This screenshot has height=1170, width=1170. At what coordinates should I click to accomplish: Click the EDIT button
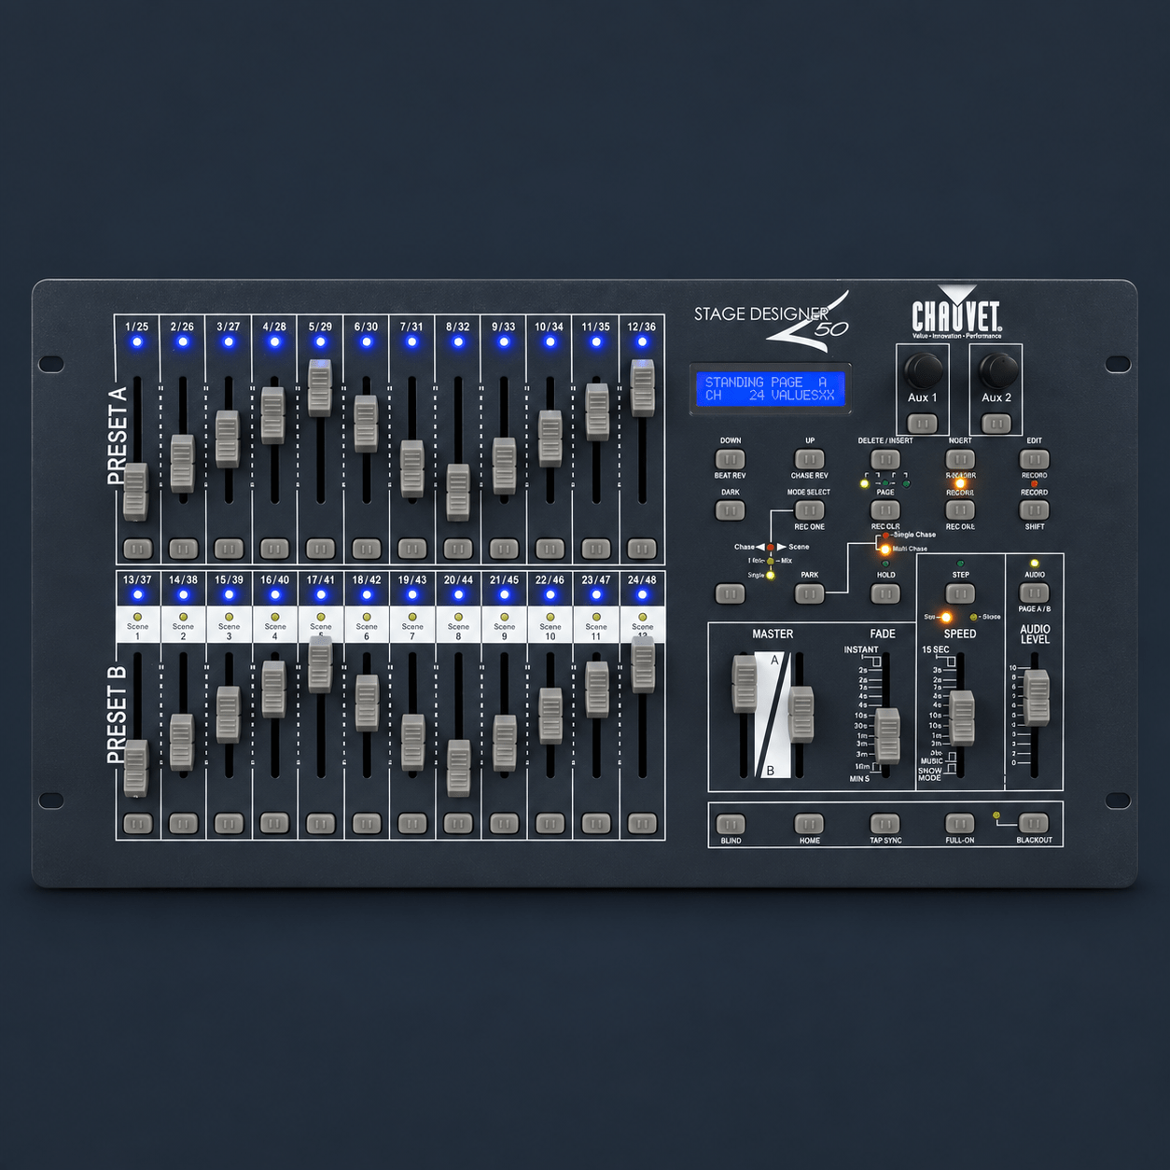[x=1034, y=459]
